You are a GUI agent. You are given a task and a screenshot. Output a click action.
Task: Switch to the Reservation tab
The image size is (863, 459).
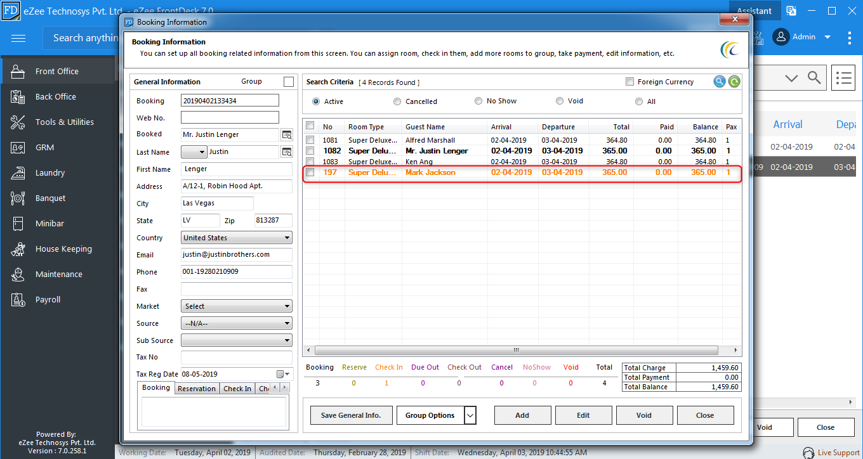tap(197, 389)
